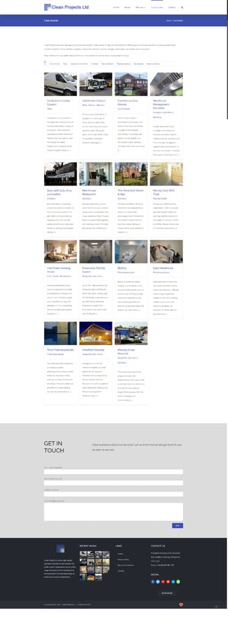Click the footer square-grid logo icon
Screen dimensions: 228x619
point(60,548)
